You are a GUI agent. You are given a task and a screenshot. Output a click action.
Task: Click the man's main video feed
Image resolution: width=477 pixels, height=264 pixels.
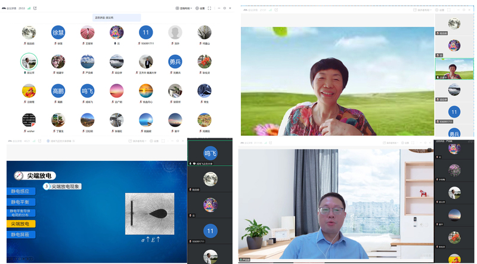pyautogui.click(x=336, y=204)
